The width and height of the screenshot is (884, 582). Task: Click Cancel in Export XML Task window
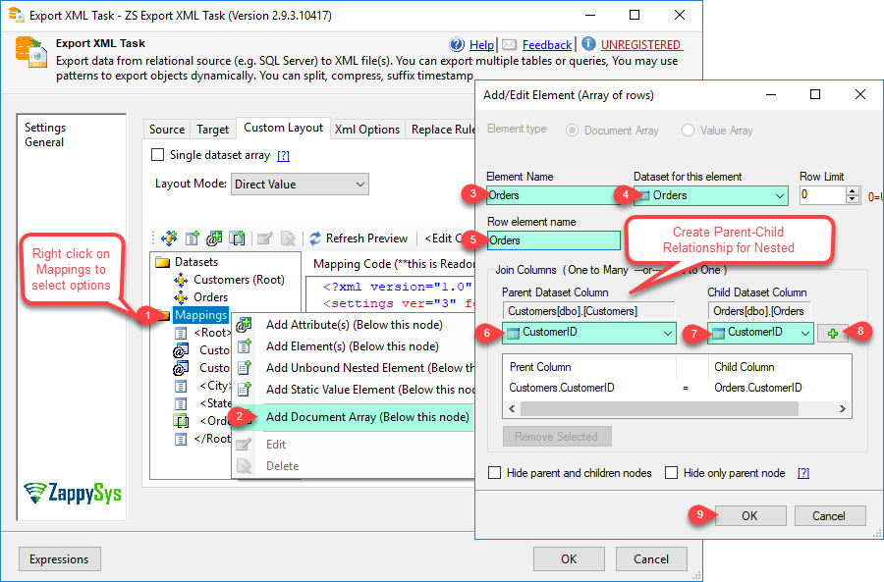pos(651,558)
